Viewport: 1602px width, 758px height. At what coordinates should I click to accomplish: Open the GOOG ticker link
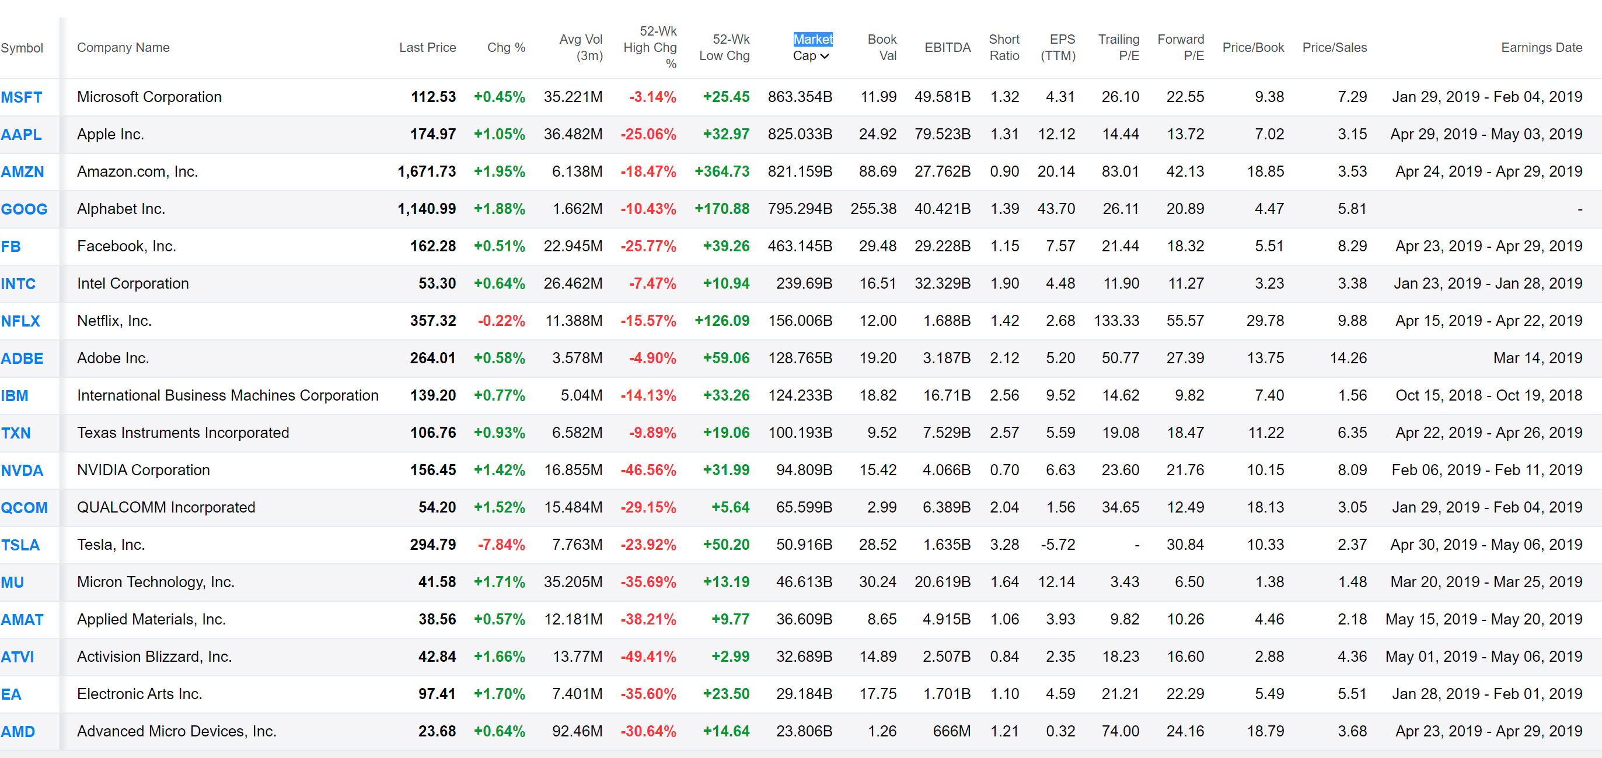pos(25,209)
